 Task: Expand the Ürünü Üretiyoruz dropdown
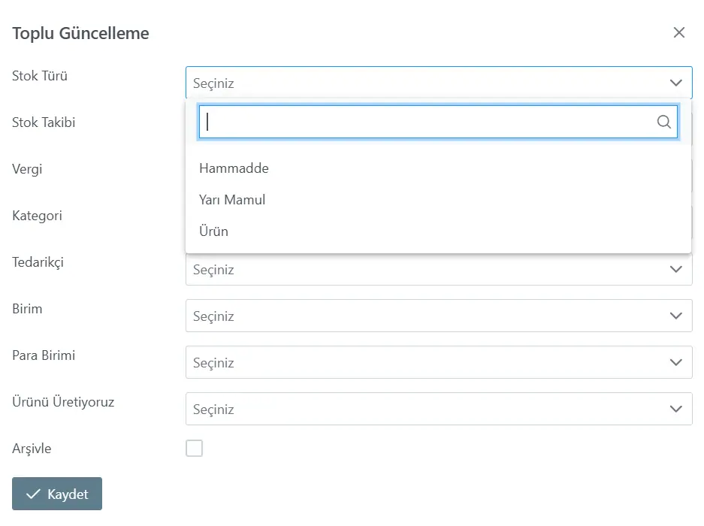point(439,409)
